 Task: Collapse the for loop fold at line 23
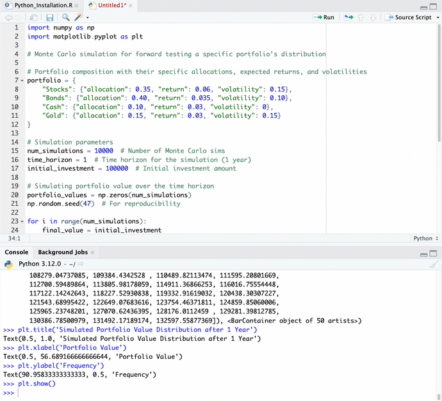tap(22, 221)
